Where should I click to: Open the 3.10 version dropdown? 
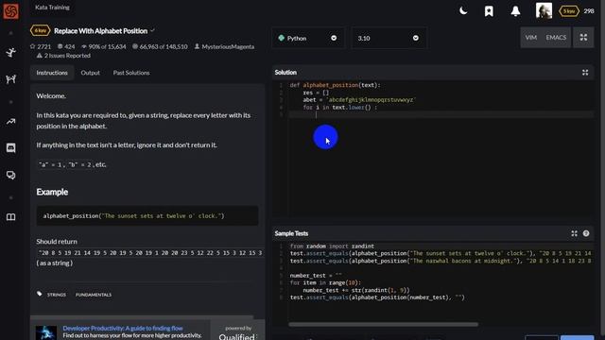click(x=389, y=38)
